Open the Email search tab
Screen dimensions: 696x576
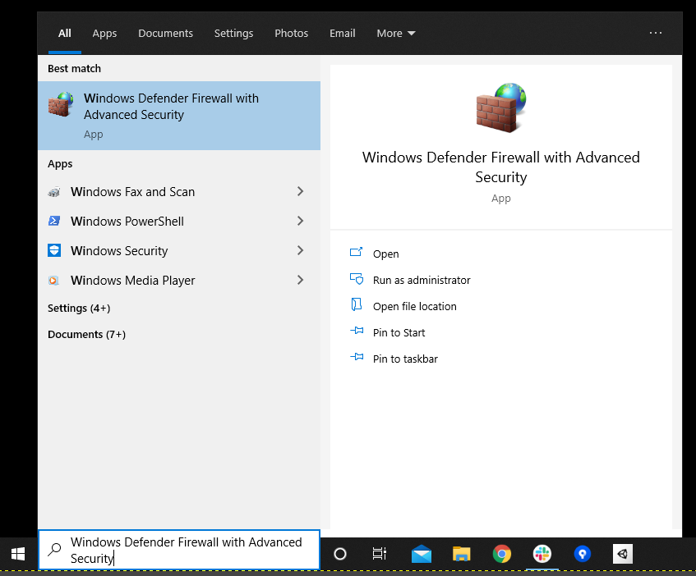tap(342, 33)
